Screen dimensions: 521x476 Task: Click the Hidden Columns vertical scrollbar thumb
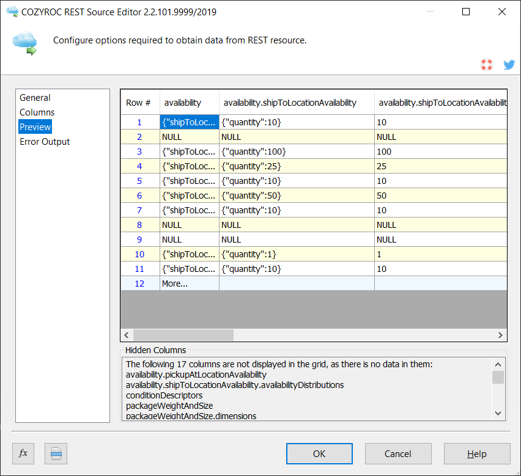pos(498,377)
